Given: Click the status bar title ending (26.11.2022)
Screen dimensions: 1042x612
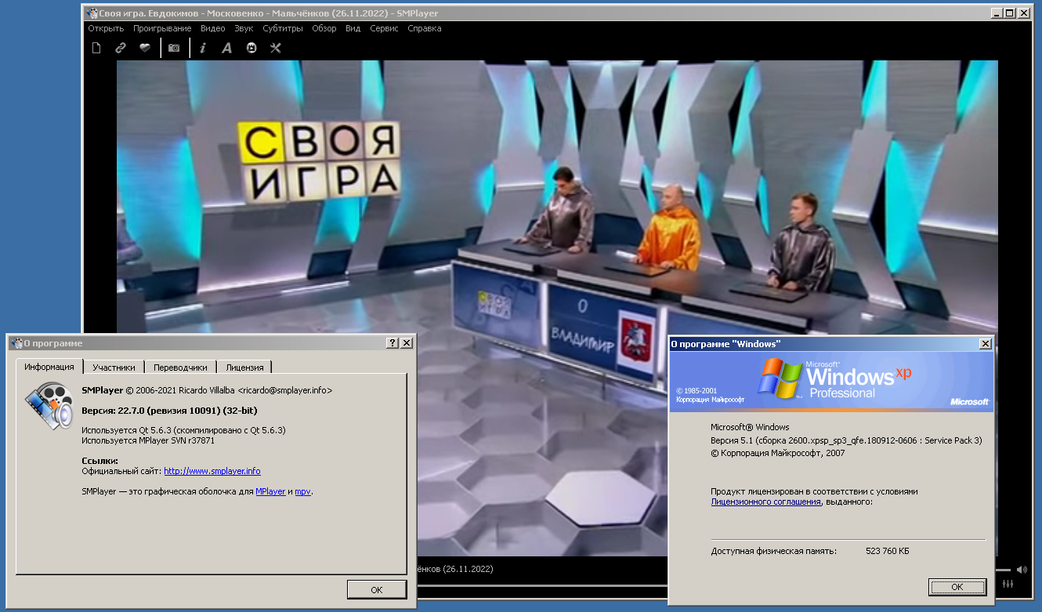Looking at the screenshot, I should point(455,569).
